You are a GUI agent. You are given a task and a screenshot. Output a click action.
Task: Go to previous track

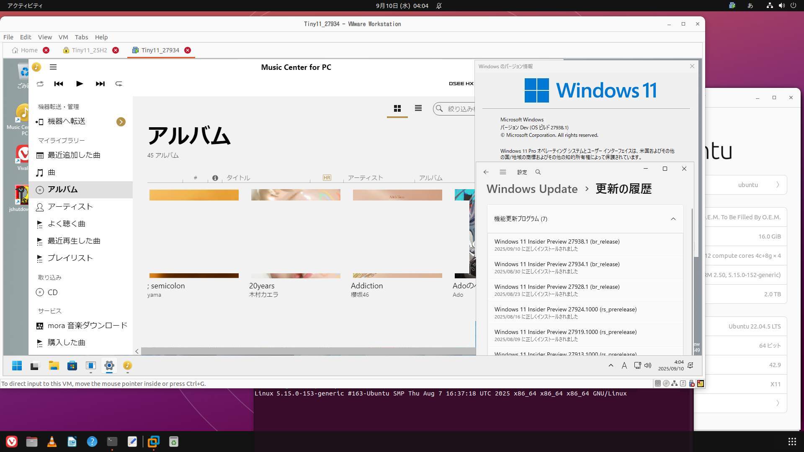[59, 84]
